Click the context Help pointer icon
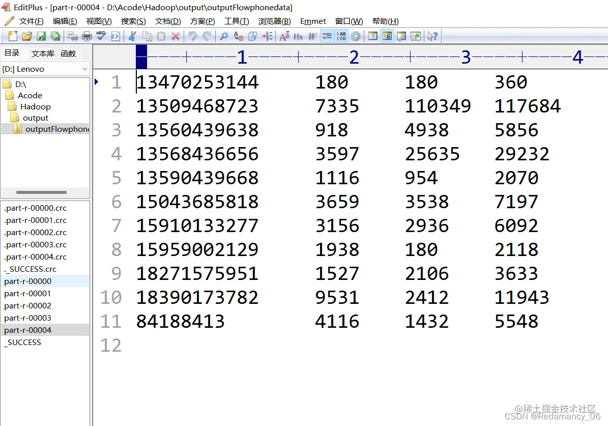This screenshot has height=426, width=608. [432, 37]
